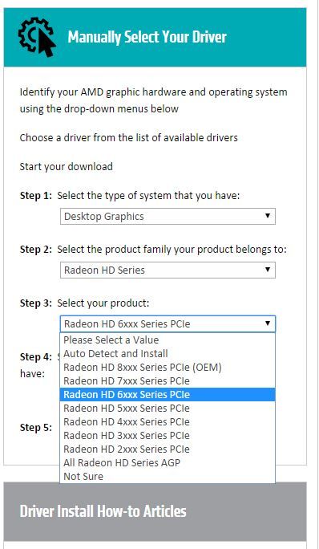Open the Desktop Graphics system type dropdown

(x=168, y=217)
